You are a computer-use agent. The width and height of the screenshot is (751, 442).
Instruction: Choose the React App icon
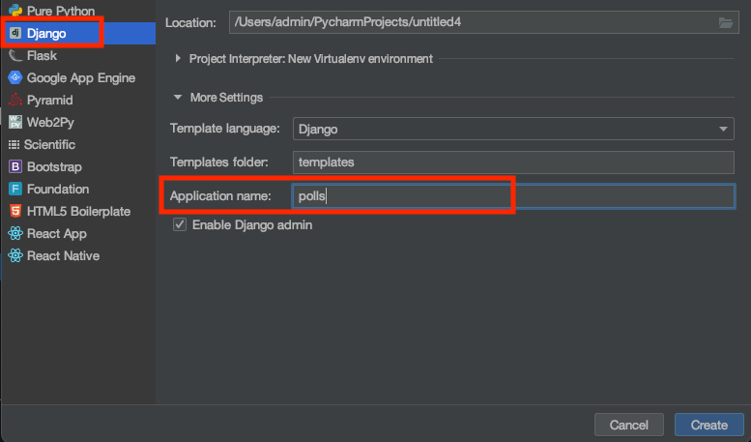pyautogui.click(x=15, y=233)
